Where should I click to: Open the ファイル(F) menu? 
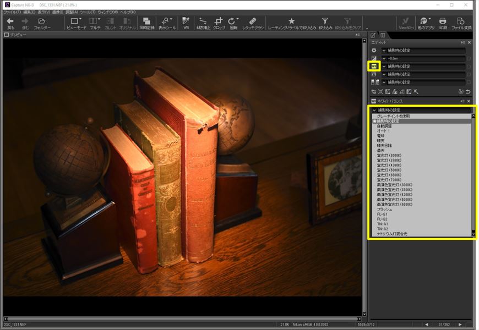click(12, 12)
